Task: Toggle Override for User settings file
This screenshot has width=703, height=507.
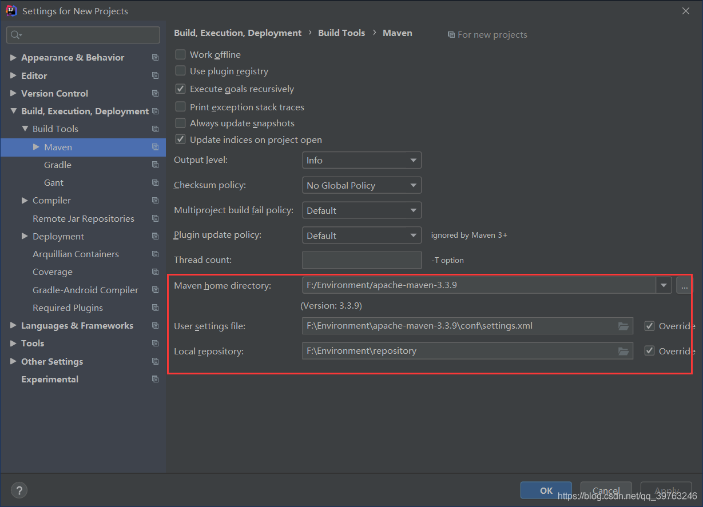Action: coord(649,326)
